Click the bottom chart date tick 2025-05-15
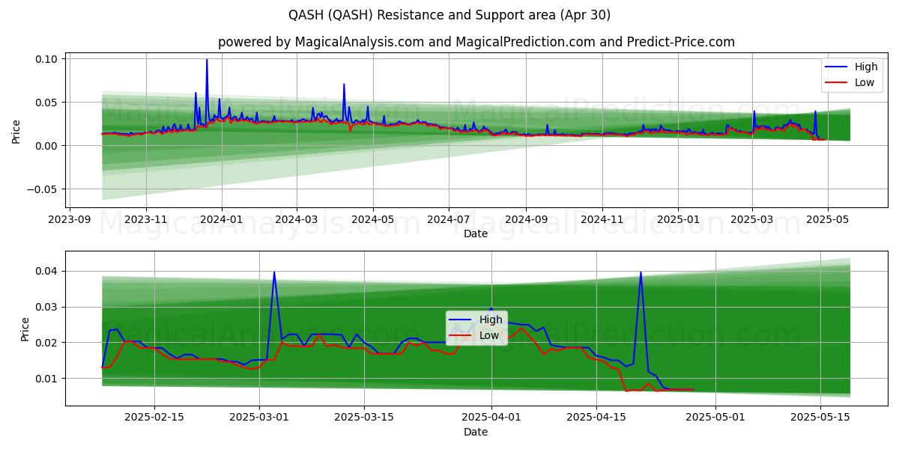This screenshot has height=449, width=899. [821, 418]
